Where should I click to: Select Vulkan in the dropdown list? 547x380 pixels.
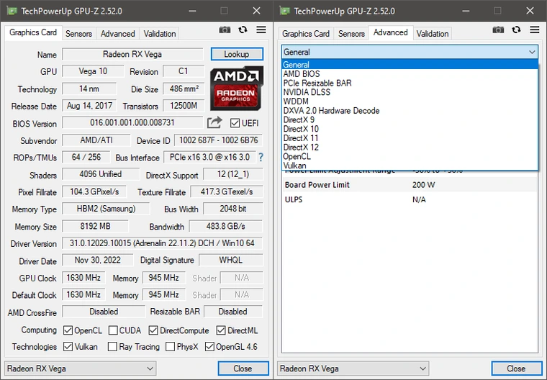410,166
